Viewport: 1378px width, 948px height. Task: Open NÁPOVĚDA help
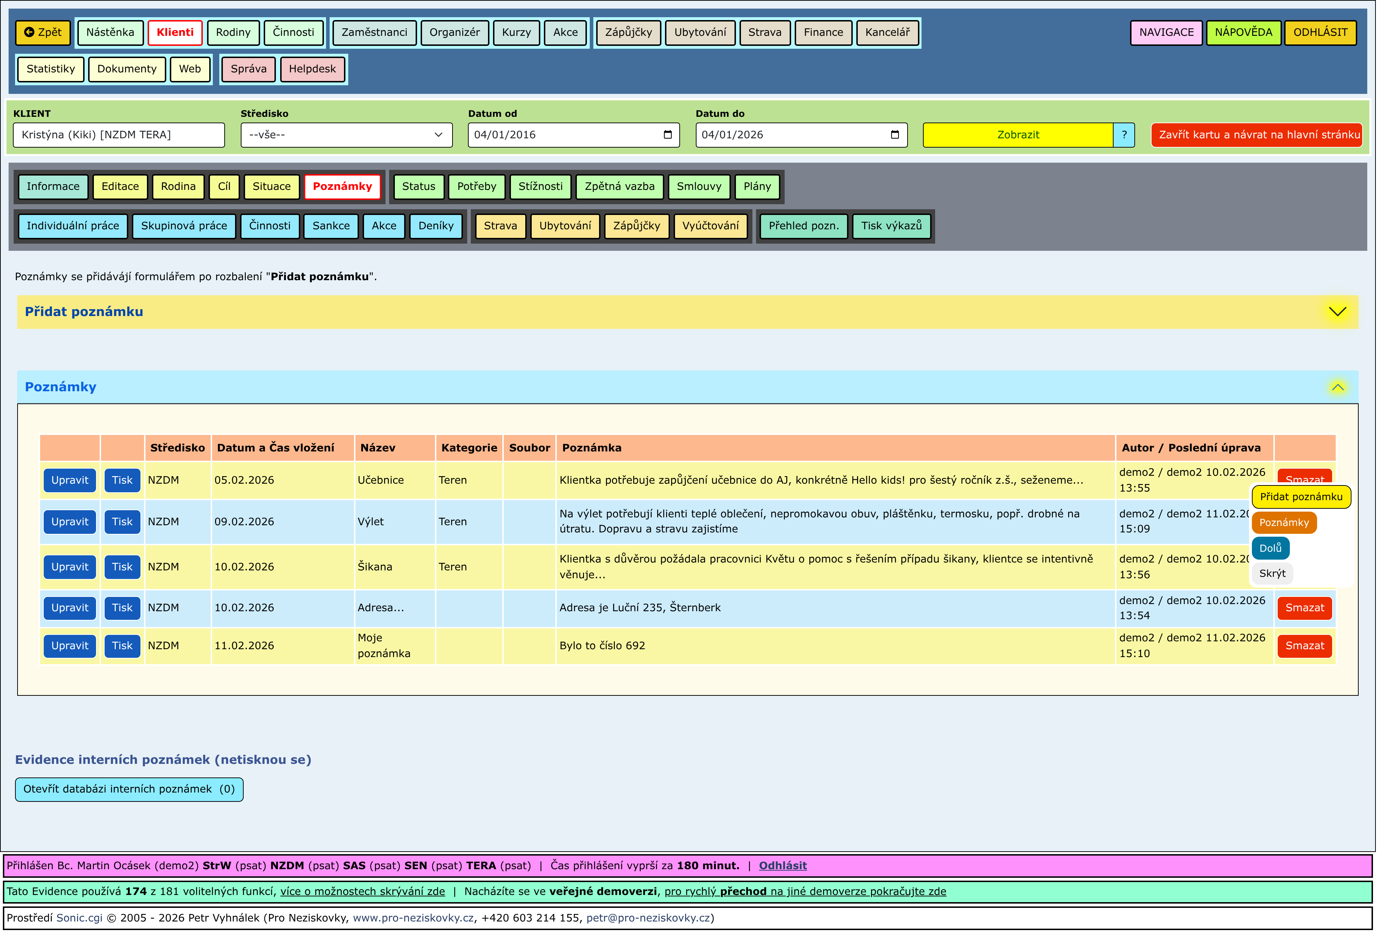1243,33
